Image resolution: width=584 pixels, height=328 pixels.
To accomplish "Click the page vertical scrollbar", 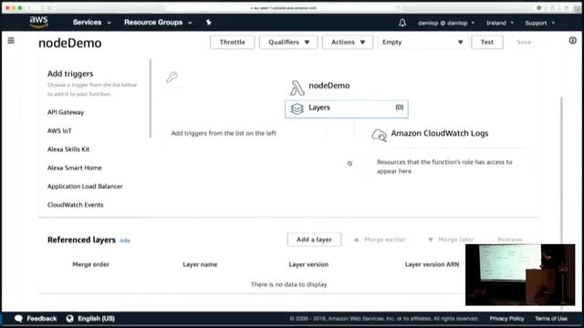I will (562, 202).
